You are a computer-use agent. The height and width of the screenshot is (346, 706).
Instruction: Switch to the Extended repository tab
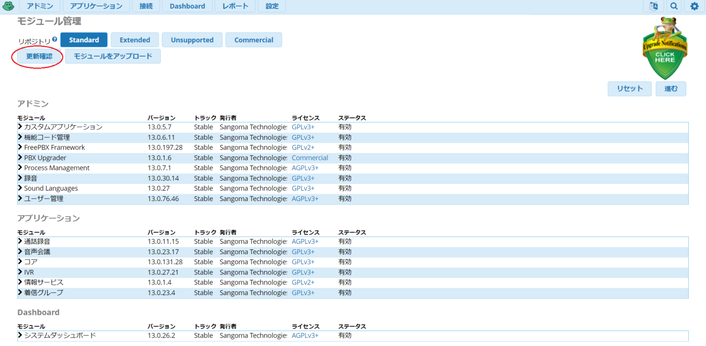[135, 39]
